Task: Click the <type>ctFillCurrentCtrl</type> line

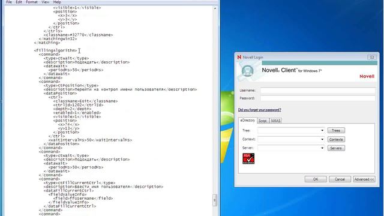Action: pyautogui.click(x=79, y=182)
